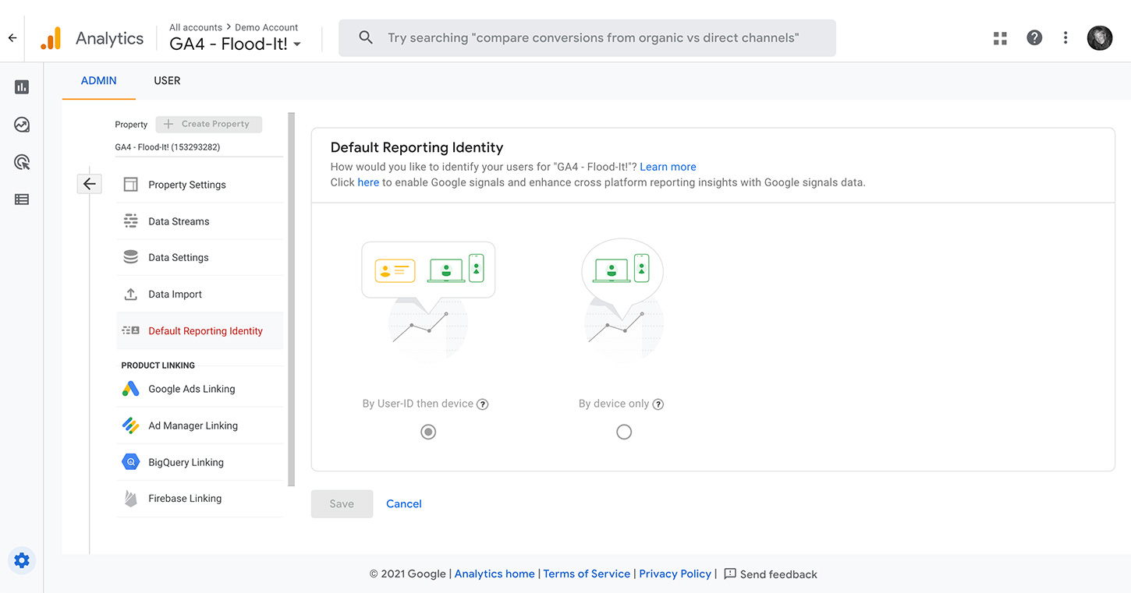
Task: Click the user account avatar
Action: tap(1100, 37)
